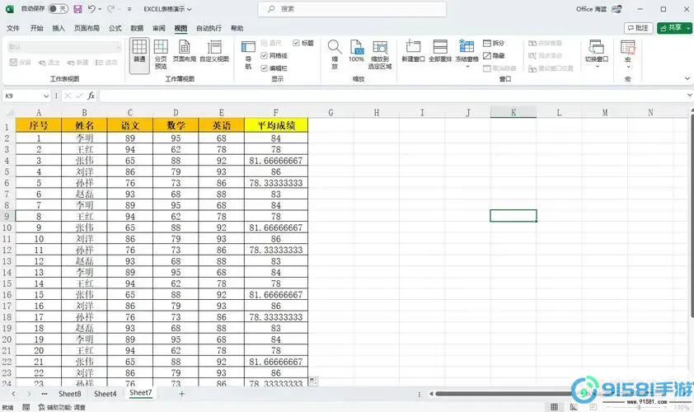694x412 pixels.
Task: Select the 平均成绩 header cell
Action: coord(276,125)
